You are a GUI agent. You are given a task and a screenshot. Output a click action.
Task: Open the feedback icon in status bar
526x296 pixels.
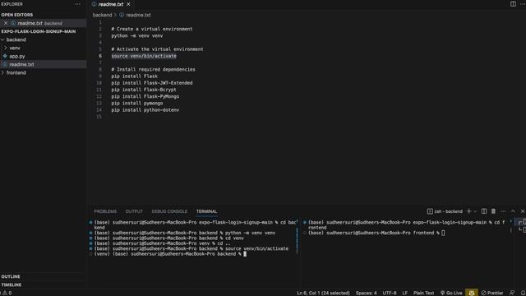pyautogui.click(x=512, y=293)
